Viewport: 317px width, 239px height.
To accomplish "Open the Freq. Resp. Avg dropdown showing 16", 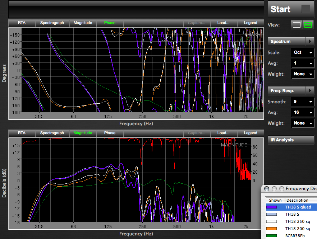I will coord(303,112).
